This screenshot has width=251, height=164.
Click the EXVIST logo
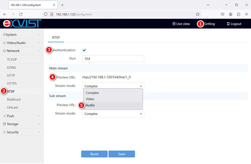[x=22, y=24]
